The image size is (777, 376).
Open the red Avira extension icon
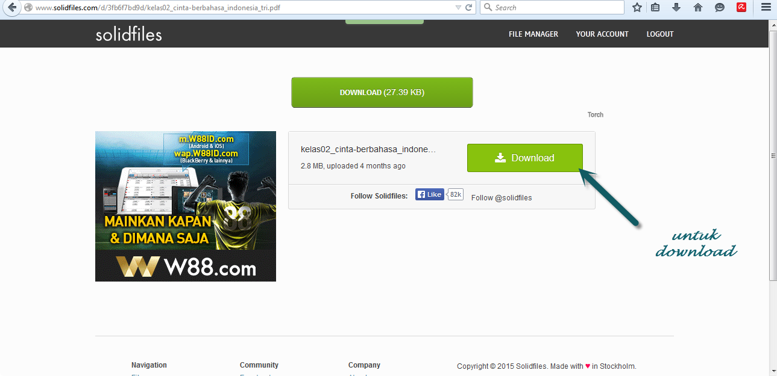click(x=741, y=8)
